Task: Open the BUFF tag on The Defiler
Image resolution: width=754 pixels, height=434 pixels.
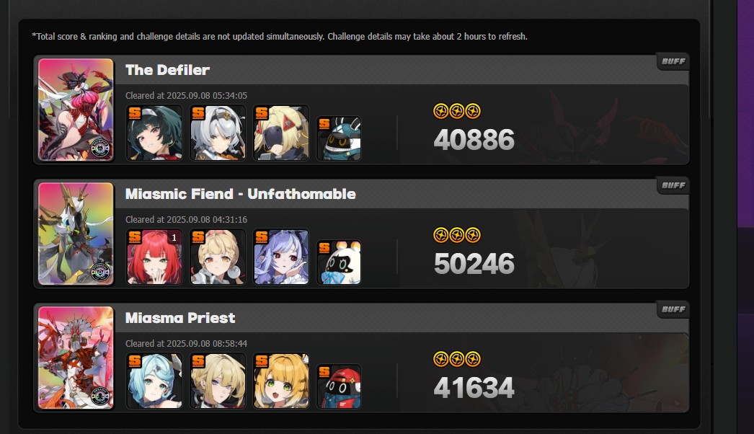Action: click(x=673, y=61)
